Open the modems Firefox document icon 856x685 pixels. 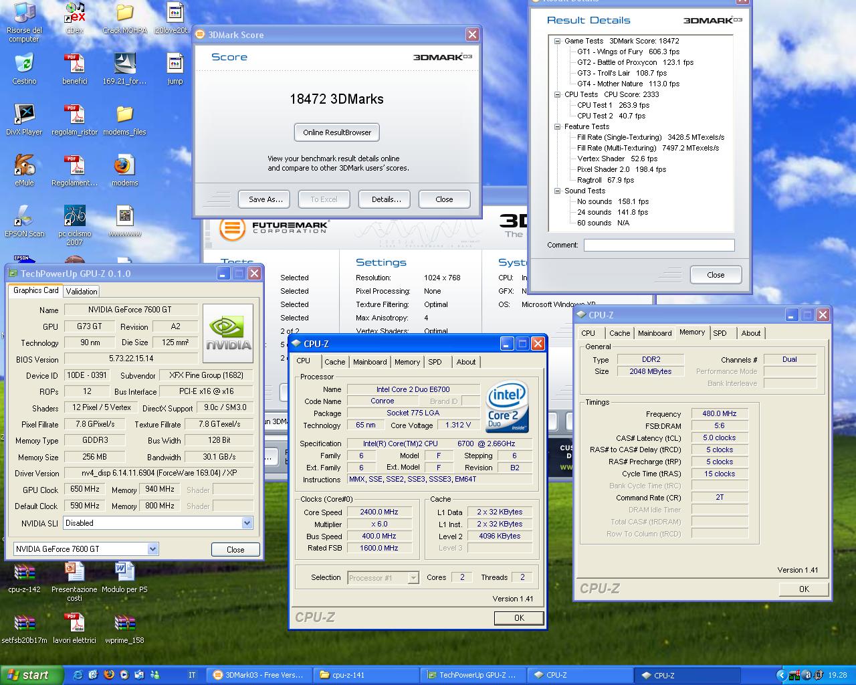pos(125,171)
